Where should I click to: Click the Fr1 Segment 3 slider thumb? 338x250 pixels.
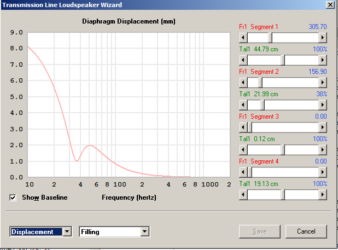click(x=249, y=127)
